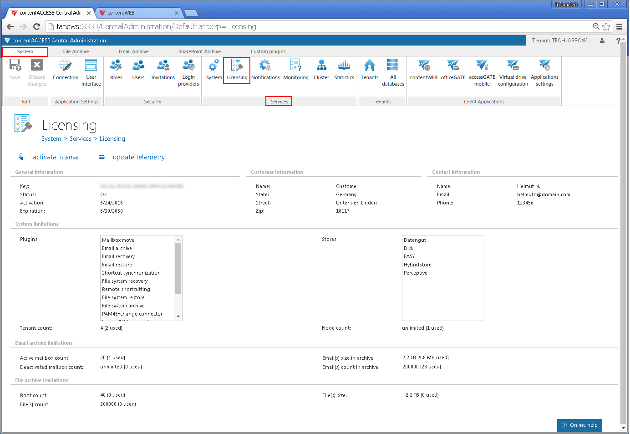Open the Roles page

[x=116, y=69]
